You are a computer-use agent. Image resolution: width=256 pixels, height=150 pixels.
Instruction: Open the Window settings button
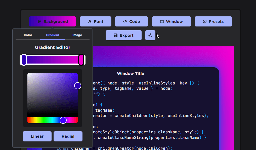point(171,21)
